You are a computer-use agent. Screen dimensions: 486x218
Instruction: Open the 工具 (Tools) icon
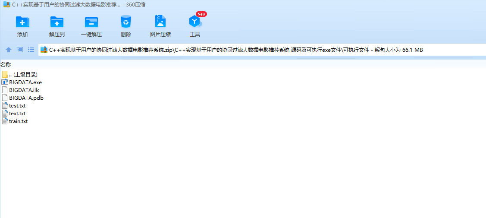pyautogui.click(x=195, y=22)
